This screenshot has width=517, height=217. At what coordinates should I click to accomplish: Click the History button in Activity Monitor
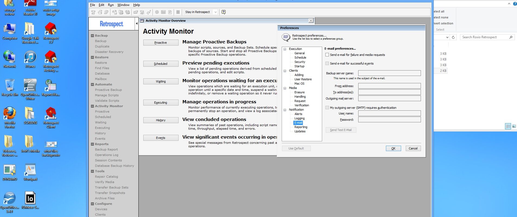point(161,120)
